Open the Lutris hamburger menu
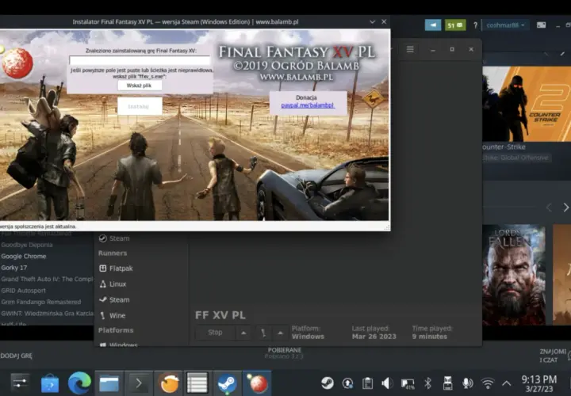The height and width of the screenshot is (396, 571). 410,49
